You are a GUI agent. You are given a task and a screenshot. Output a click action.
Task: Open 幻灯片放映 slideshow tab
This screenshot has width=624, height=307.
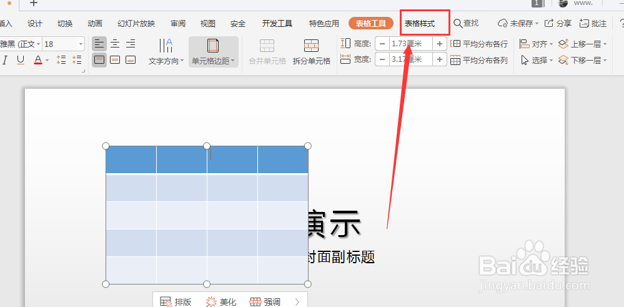click(x=137, y=24)
